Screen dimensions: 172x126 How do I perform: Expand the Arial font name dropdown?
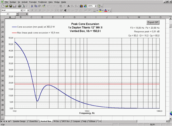pos(21,10)
